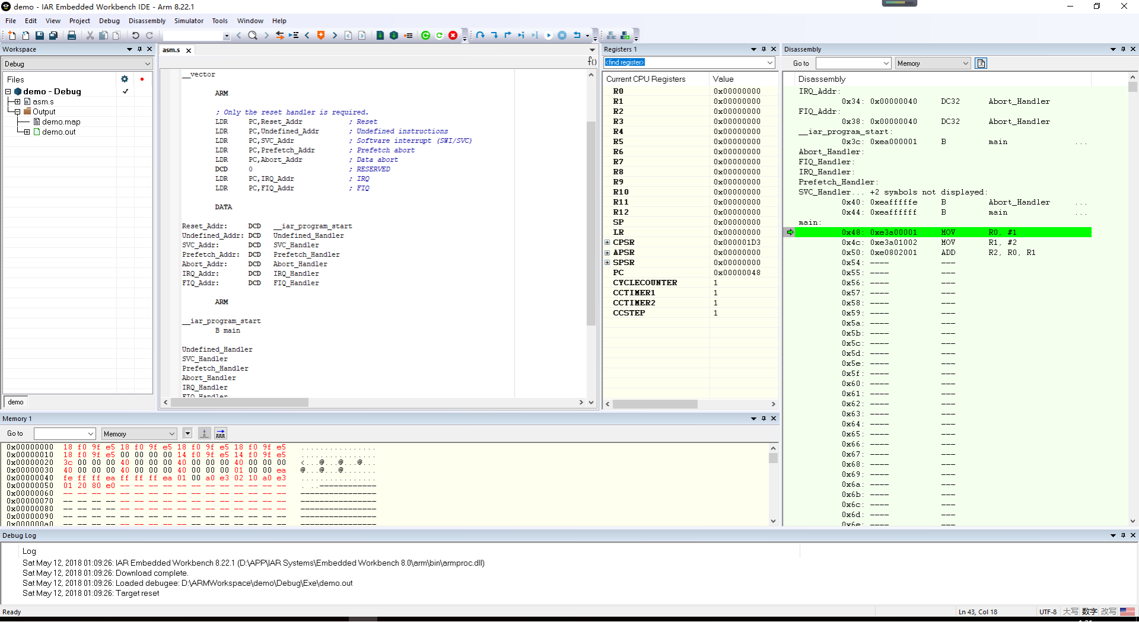This screenshot has width=1139, height=622.
Task: Expand the SPSR register
Action: 607,263
